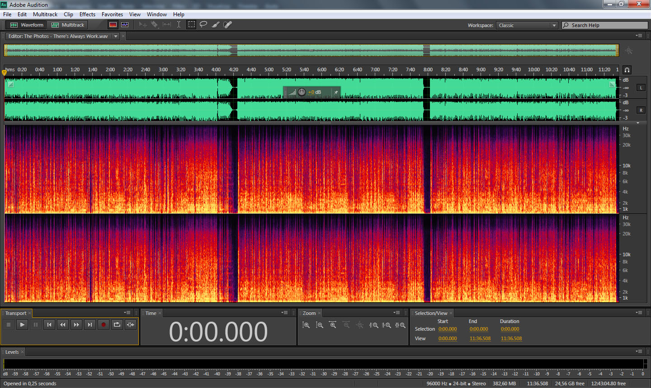This screenshot has height=388, width=651.
Task: Open the File menu
Action: pos(7,14)
